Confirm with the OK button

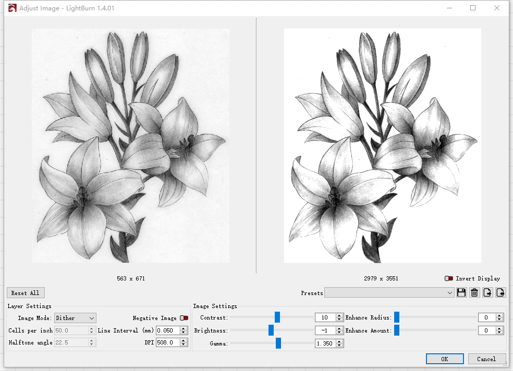(445, 359)
